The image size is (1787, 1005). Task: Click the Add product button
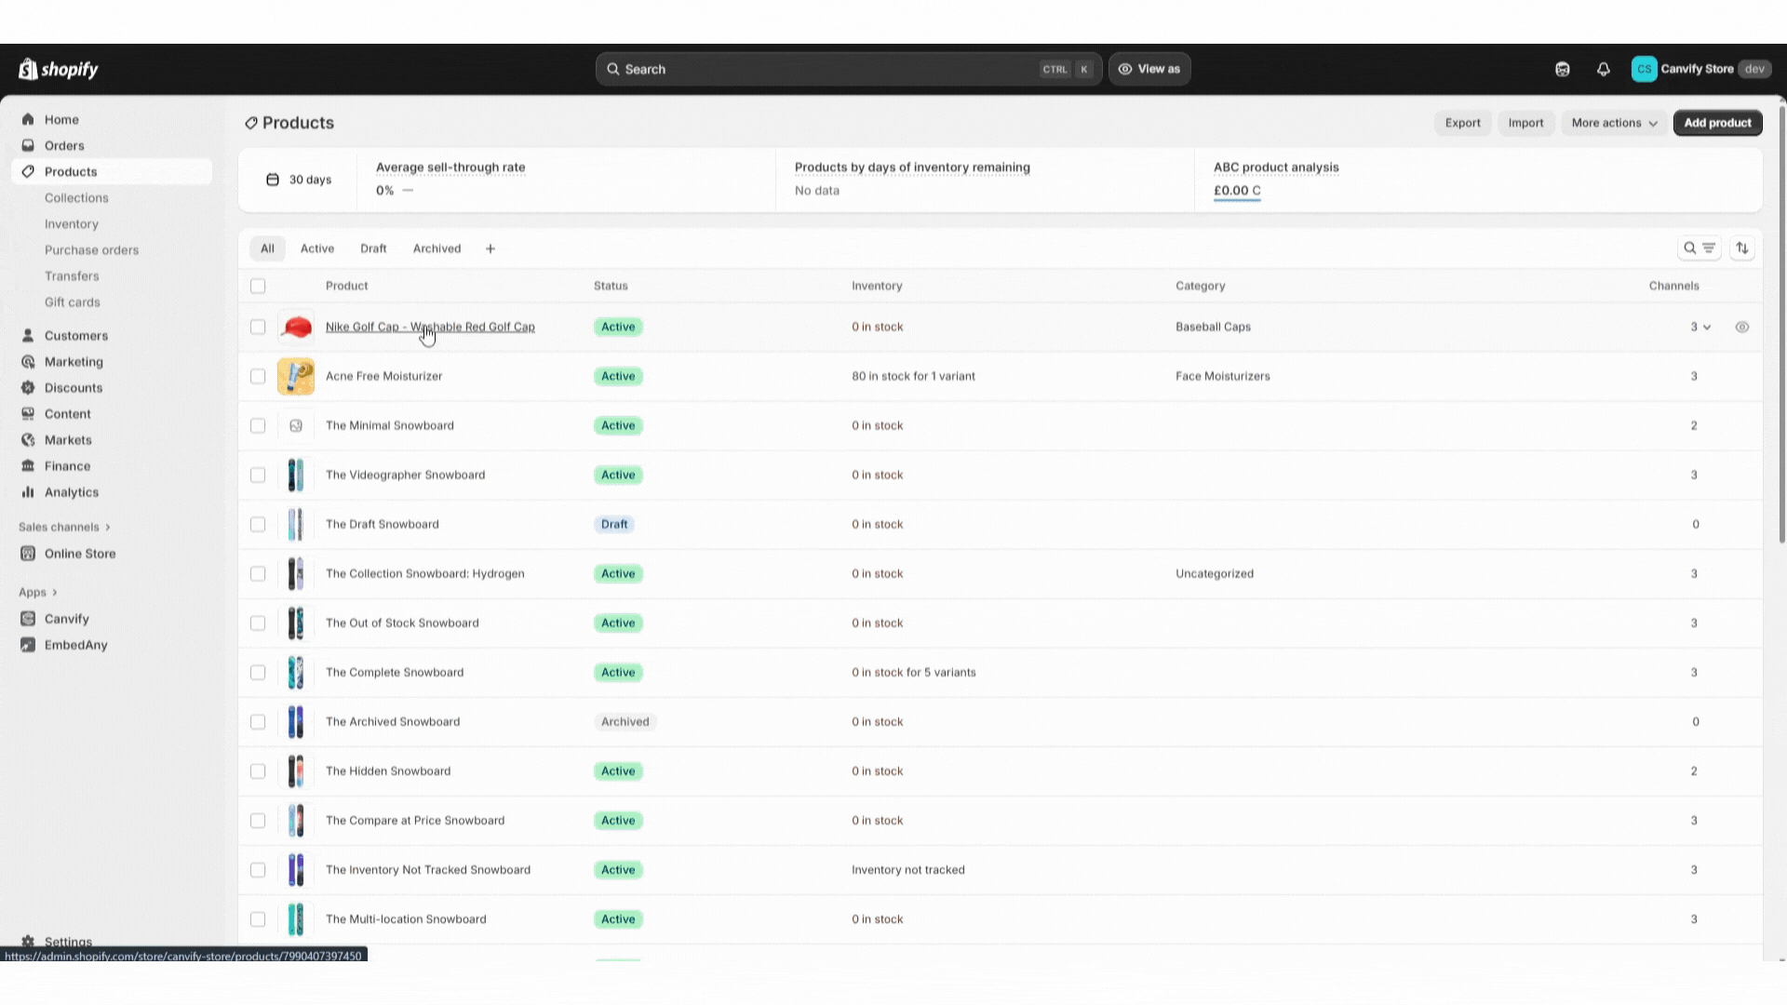click(x=1717, y=123)
